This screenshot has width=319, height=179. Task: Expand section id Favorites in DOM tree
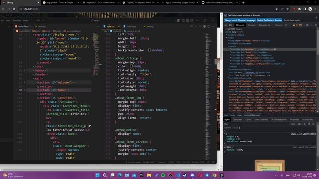tap(230, 55)
